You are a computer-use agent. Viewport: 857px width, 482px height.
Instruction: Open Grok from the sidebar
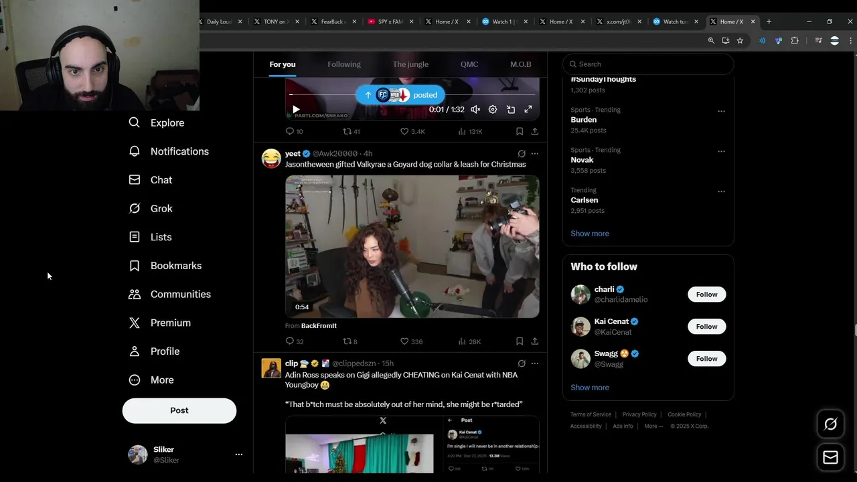(151, 208)
